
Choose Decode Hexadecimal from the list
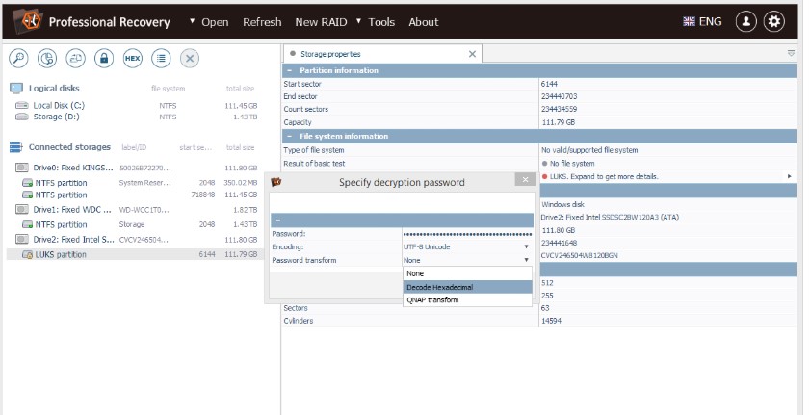(466, 287)
